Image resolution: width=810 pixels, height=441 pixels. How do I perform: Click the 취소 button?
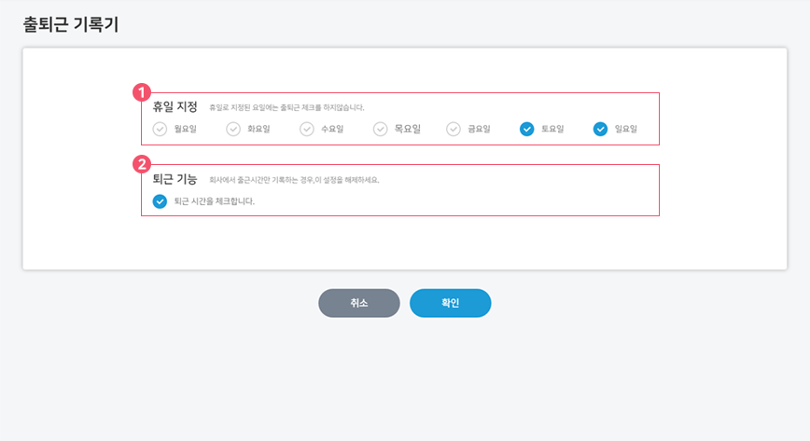[359, 303]
